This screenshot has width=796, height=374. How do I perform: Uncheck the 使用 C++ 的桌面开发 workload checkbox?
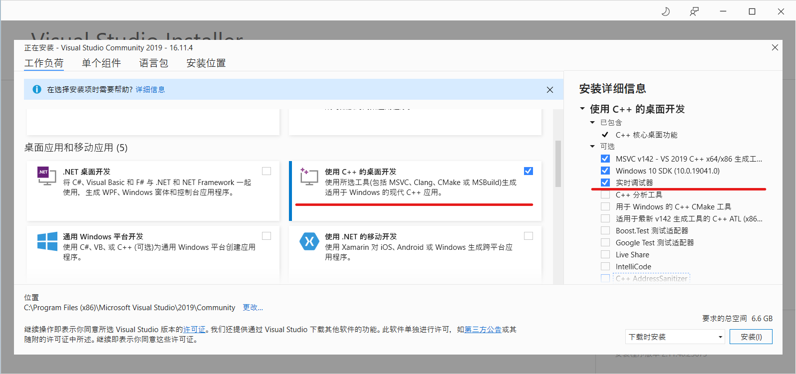[x=529, y=171]
